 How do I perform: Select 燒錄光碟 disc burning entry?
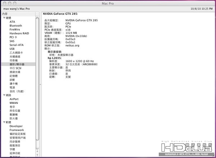(x=15, y=72)
